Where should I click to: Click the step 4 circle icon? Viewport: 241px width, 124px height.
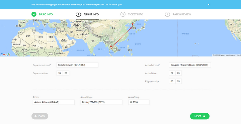point(167,14)
